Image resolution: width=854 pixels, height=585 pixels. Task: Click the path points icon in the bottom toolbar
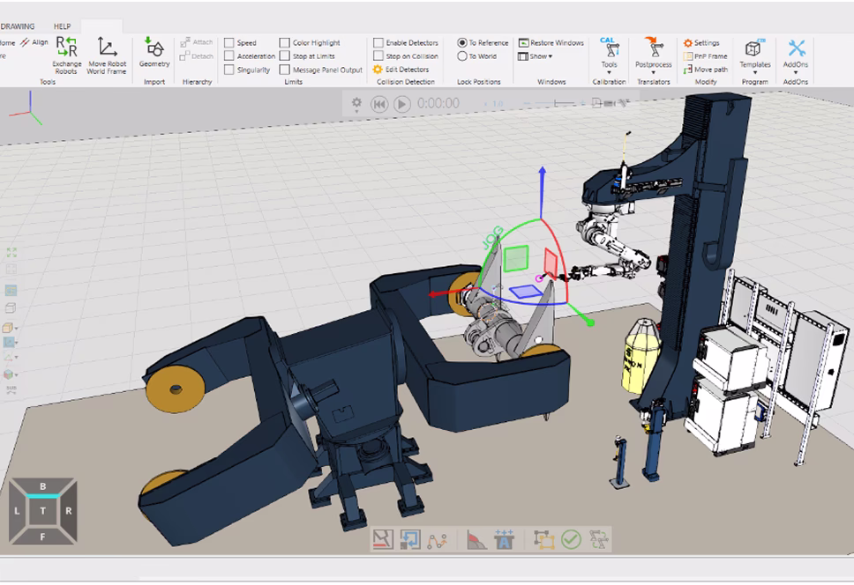click(x=437, y=539)
